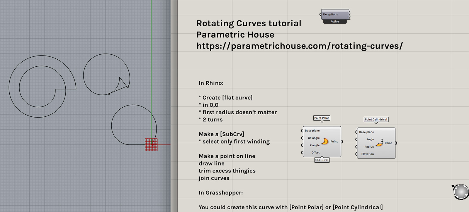Click the Point Polar component icon

pos(325,141)
